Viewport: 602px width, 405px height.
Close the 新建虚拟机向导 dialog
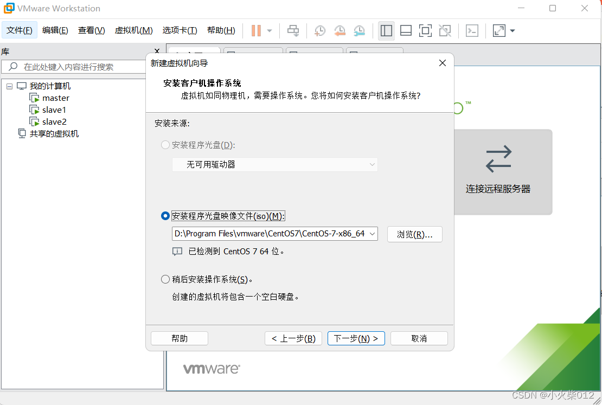pyautogui.click(x=443, y=63)
